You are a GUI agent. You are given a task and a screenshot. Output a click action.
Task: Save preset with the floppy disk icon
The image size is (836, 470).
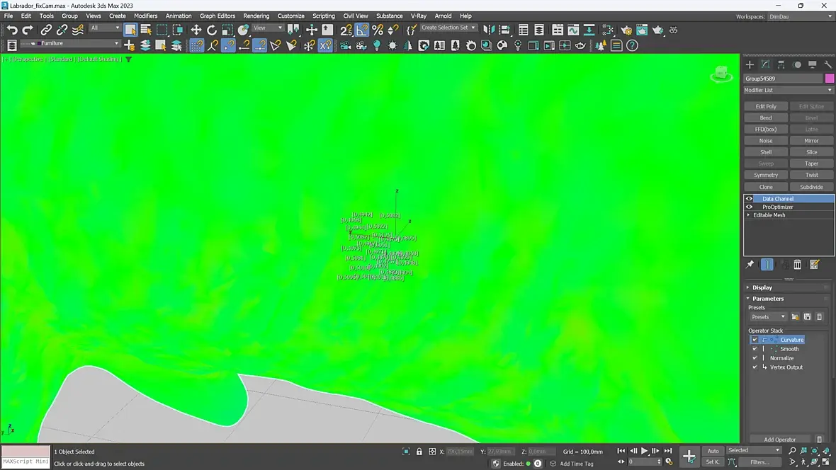point(807,316)
